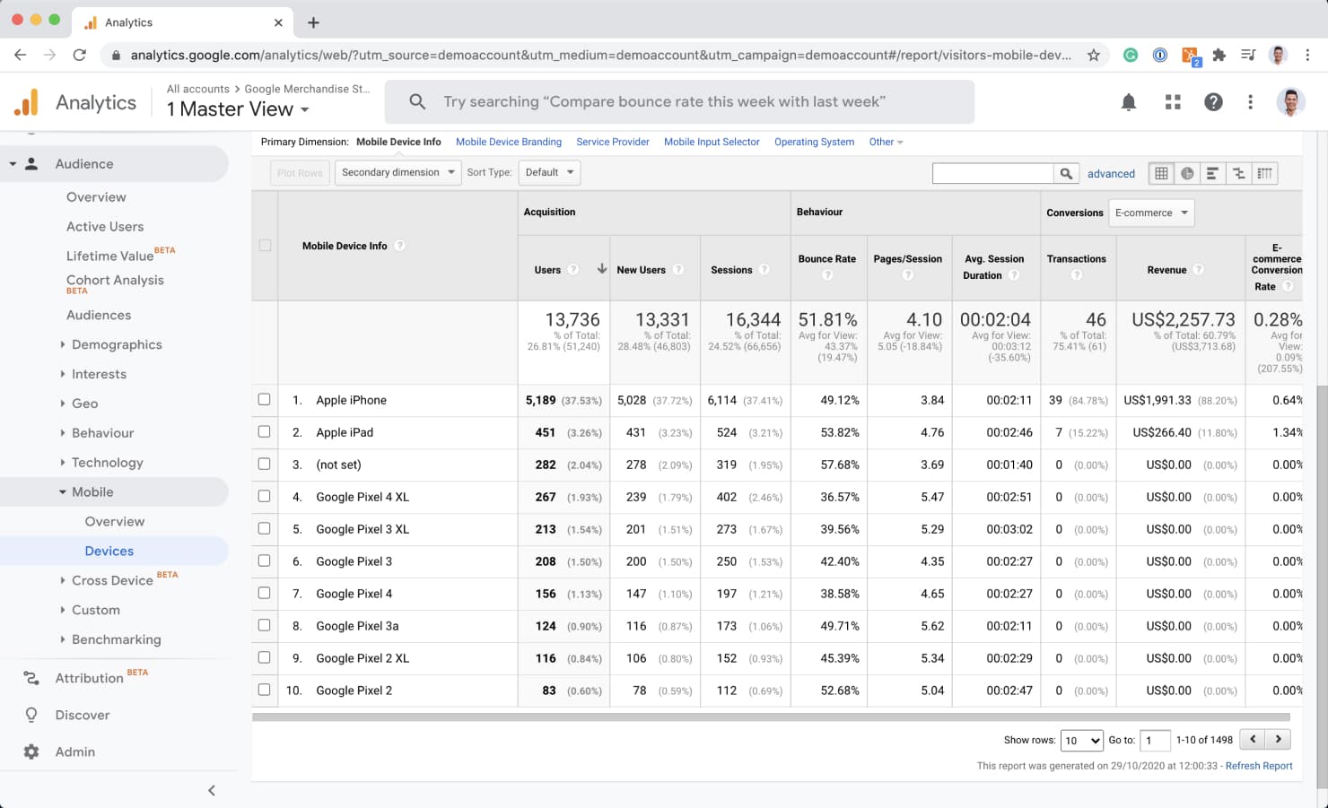1328x808 pixels.
Task: Switch the report to Percentage pie-chart view
Action: 1186,172
